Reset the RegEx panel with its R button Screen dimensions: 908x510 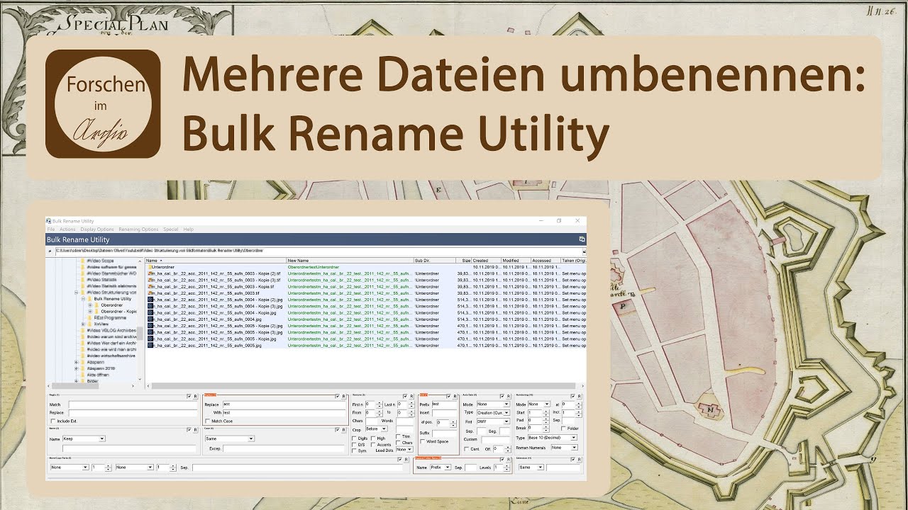195,396
